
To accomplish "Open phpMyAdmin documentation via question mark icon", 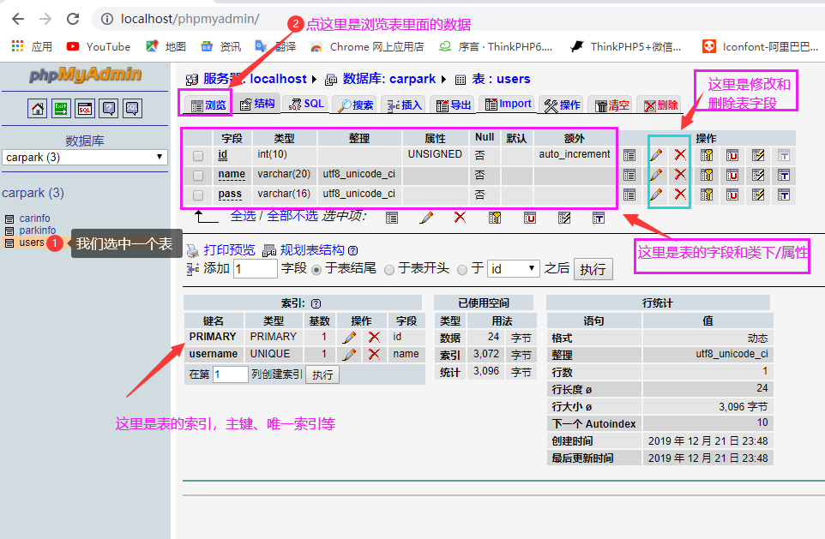I will click(x=109, y=109).
